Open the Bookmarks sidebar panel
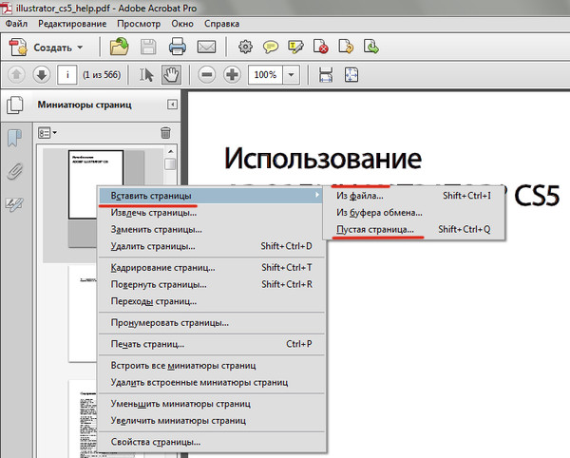The height and width of the screenshot is (458, 570). [15, 138]
